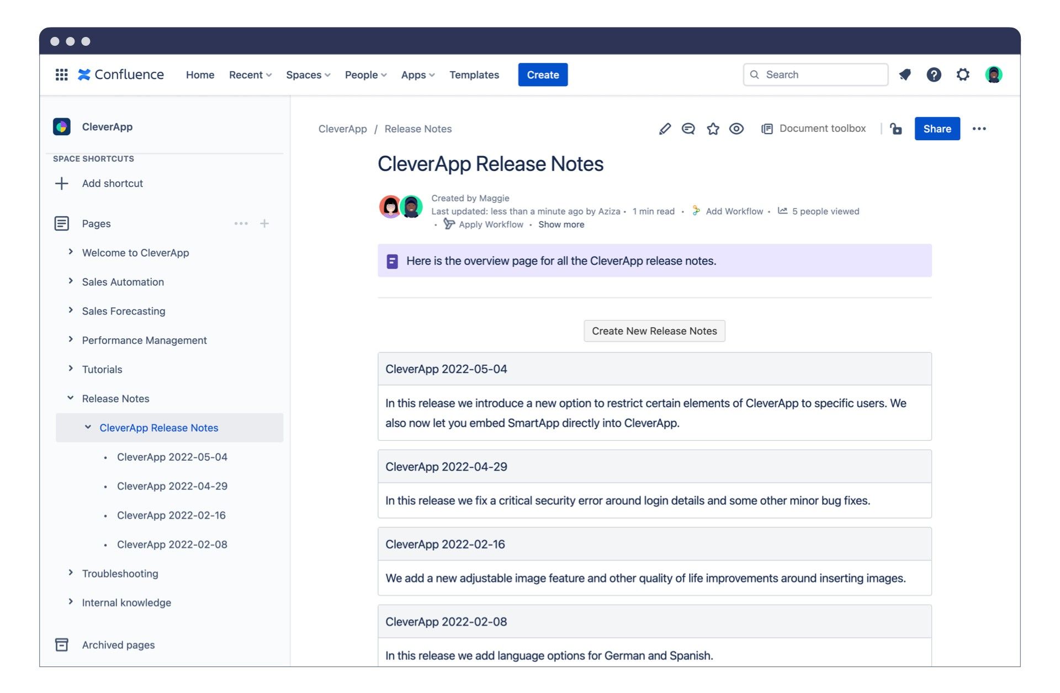Star this page as favorite

pos(713,129)
